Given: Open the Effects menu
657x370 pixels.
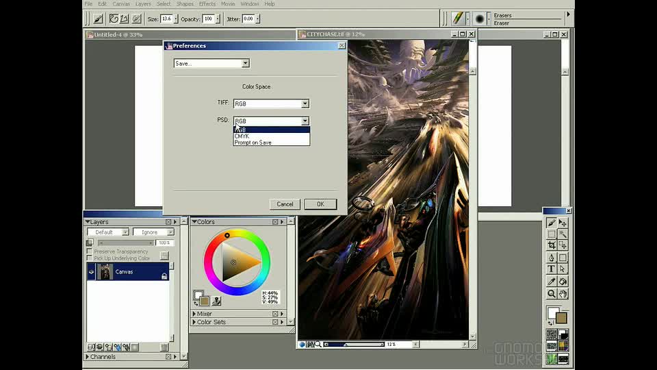Looking at the screenshot, I should click(207, 4).
